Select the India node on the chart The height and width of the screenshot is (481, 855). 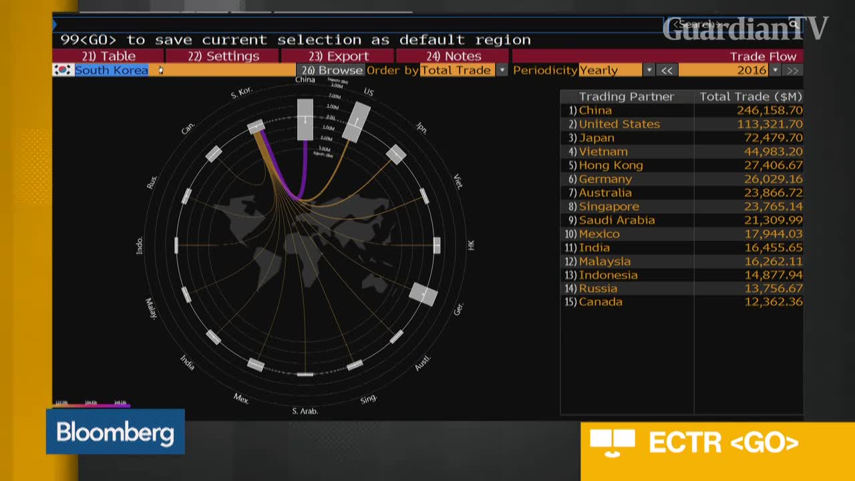click(x=213, y=337)
